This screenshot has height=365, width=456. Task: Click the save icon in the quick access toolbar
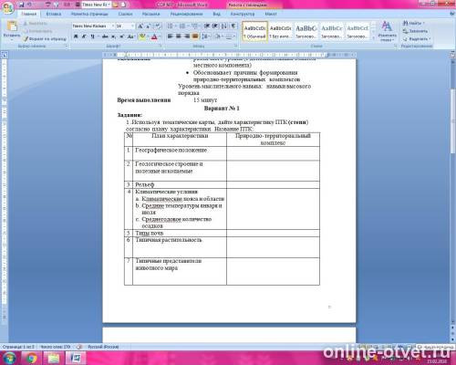tap(21, 5)
